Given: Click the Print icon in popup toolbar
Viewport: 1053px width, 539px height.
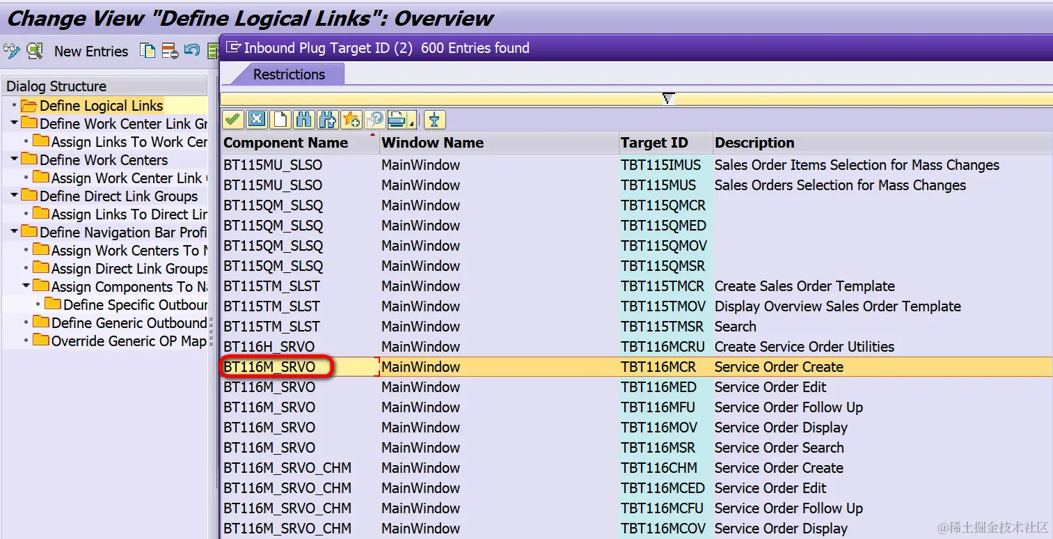Looking at the screenshot, I should pos(397,120).
